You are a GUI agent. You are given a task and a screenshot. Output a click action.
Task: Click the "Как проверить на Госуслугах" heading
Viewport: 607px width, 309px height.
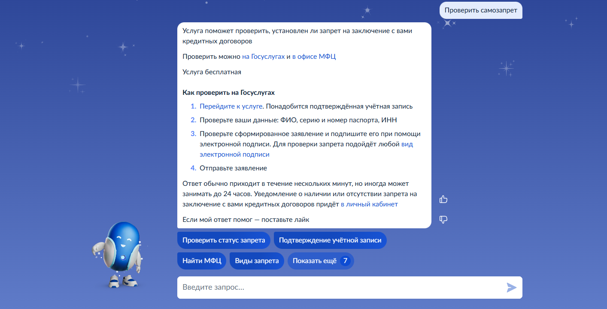228,93
